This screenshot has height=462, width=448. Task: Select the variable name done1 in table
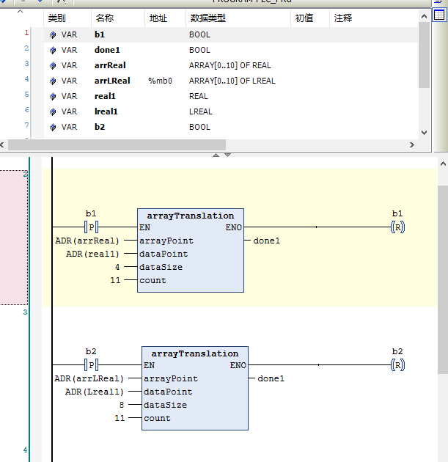tap(107, 50)
